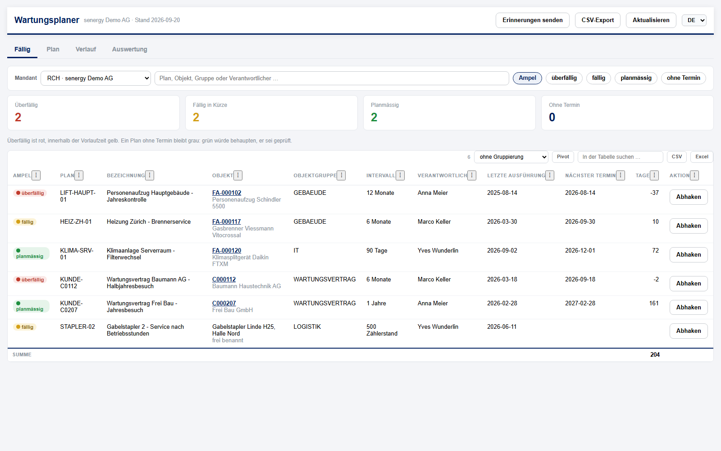The image size is (721, 451).
Task: Toggle the fällig filter chip
Action: pos(598,78)
